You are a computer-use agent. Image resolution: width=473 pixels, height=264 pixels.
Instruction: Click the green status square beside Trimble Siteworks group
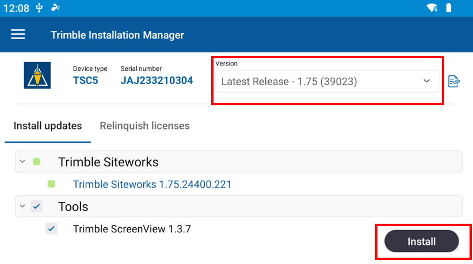coord(36,162)
